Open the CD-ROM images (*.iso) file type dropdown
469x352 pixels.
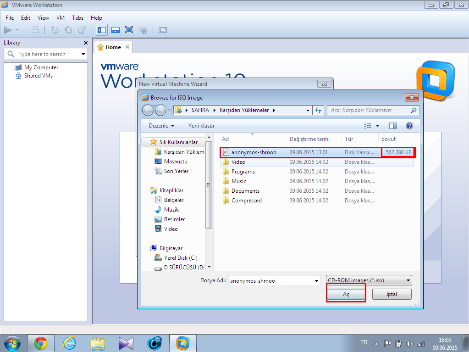(369, 280)
